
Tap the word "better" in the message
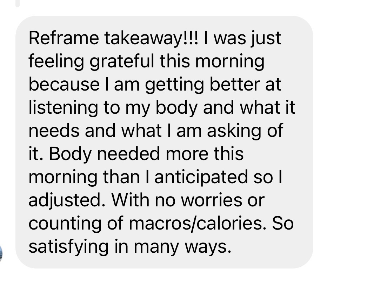click(235, 84)
